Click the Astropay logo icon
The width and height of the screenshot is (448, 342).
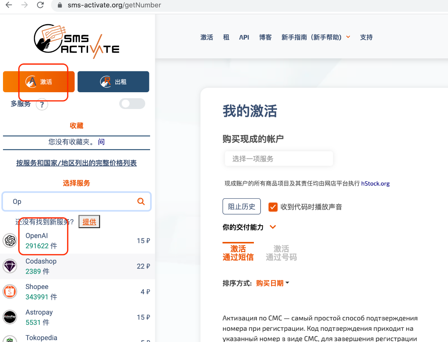click(10, 317)
